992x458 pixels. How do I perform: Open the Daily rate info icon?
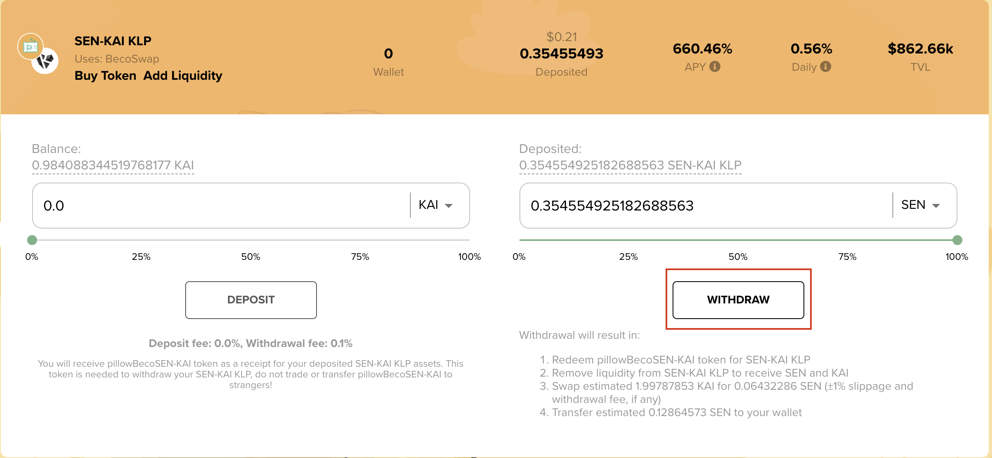tap(825, 67)
